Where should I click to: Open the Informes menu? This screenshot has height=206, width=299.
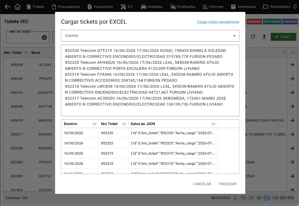[213, 7]
